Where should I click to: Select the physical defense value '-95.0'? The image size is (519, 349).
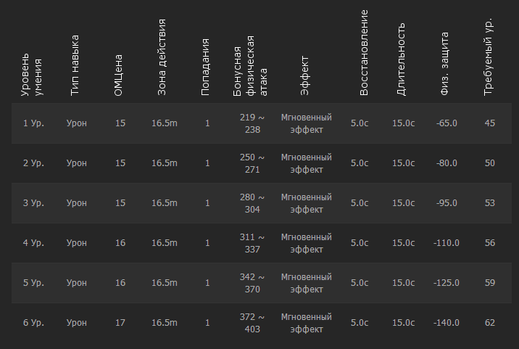click(447, 203)
